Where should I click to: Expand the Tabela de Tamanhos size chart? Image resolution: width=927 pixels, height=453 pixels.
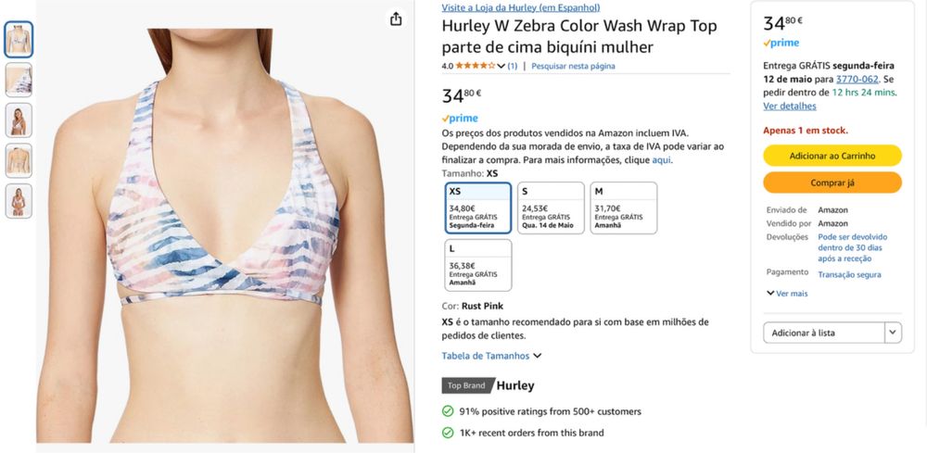(491, 356)
